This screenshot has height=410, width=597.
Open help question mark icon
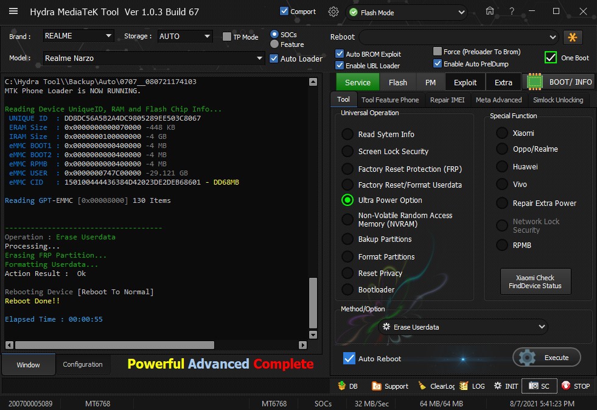(512, 12)
